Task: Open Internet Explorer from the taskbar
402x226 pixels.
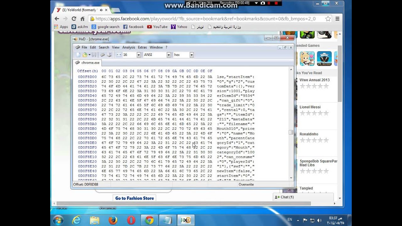Action: click(x=76, y=220)
